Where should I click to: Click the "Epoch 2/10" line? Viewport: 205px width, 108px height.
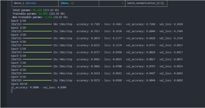[x=18, y=28]
